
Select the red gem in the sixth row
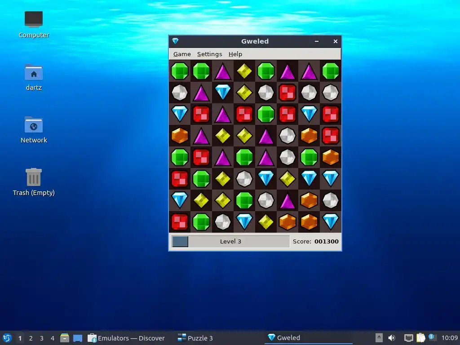pyautogui.click(x=180, y=179)
